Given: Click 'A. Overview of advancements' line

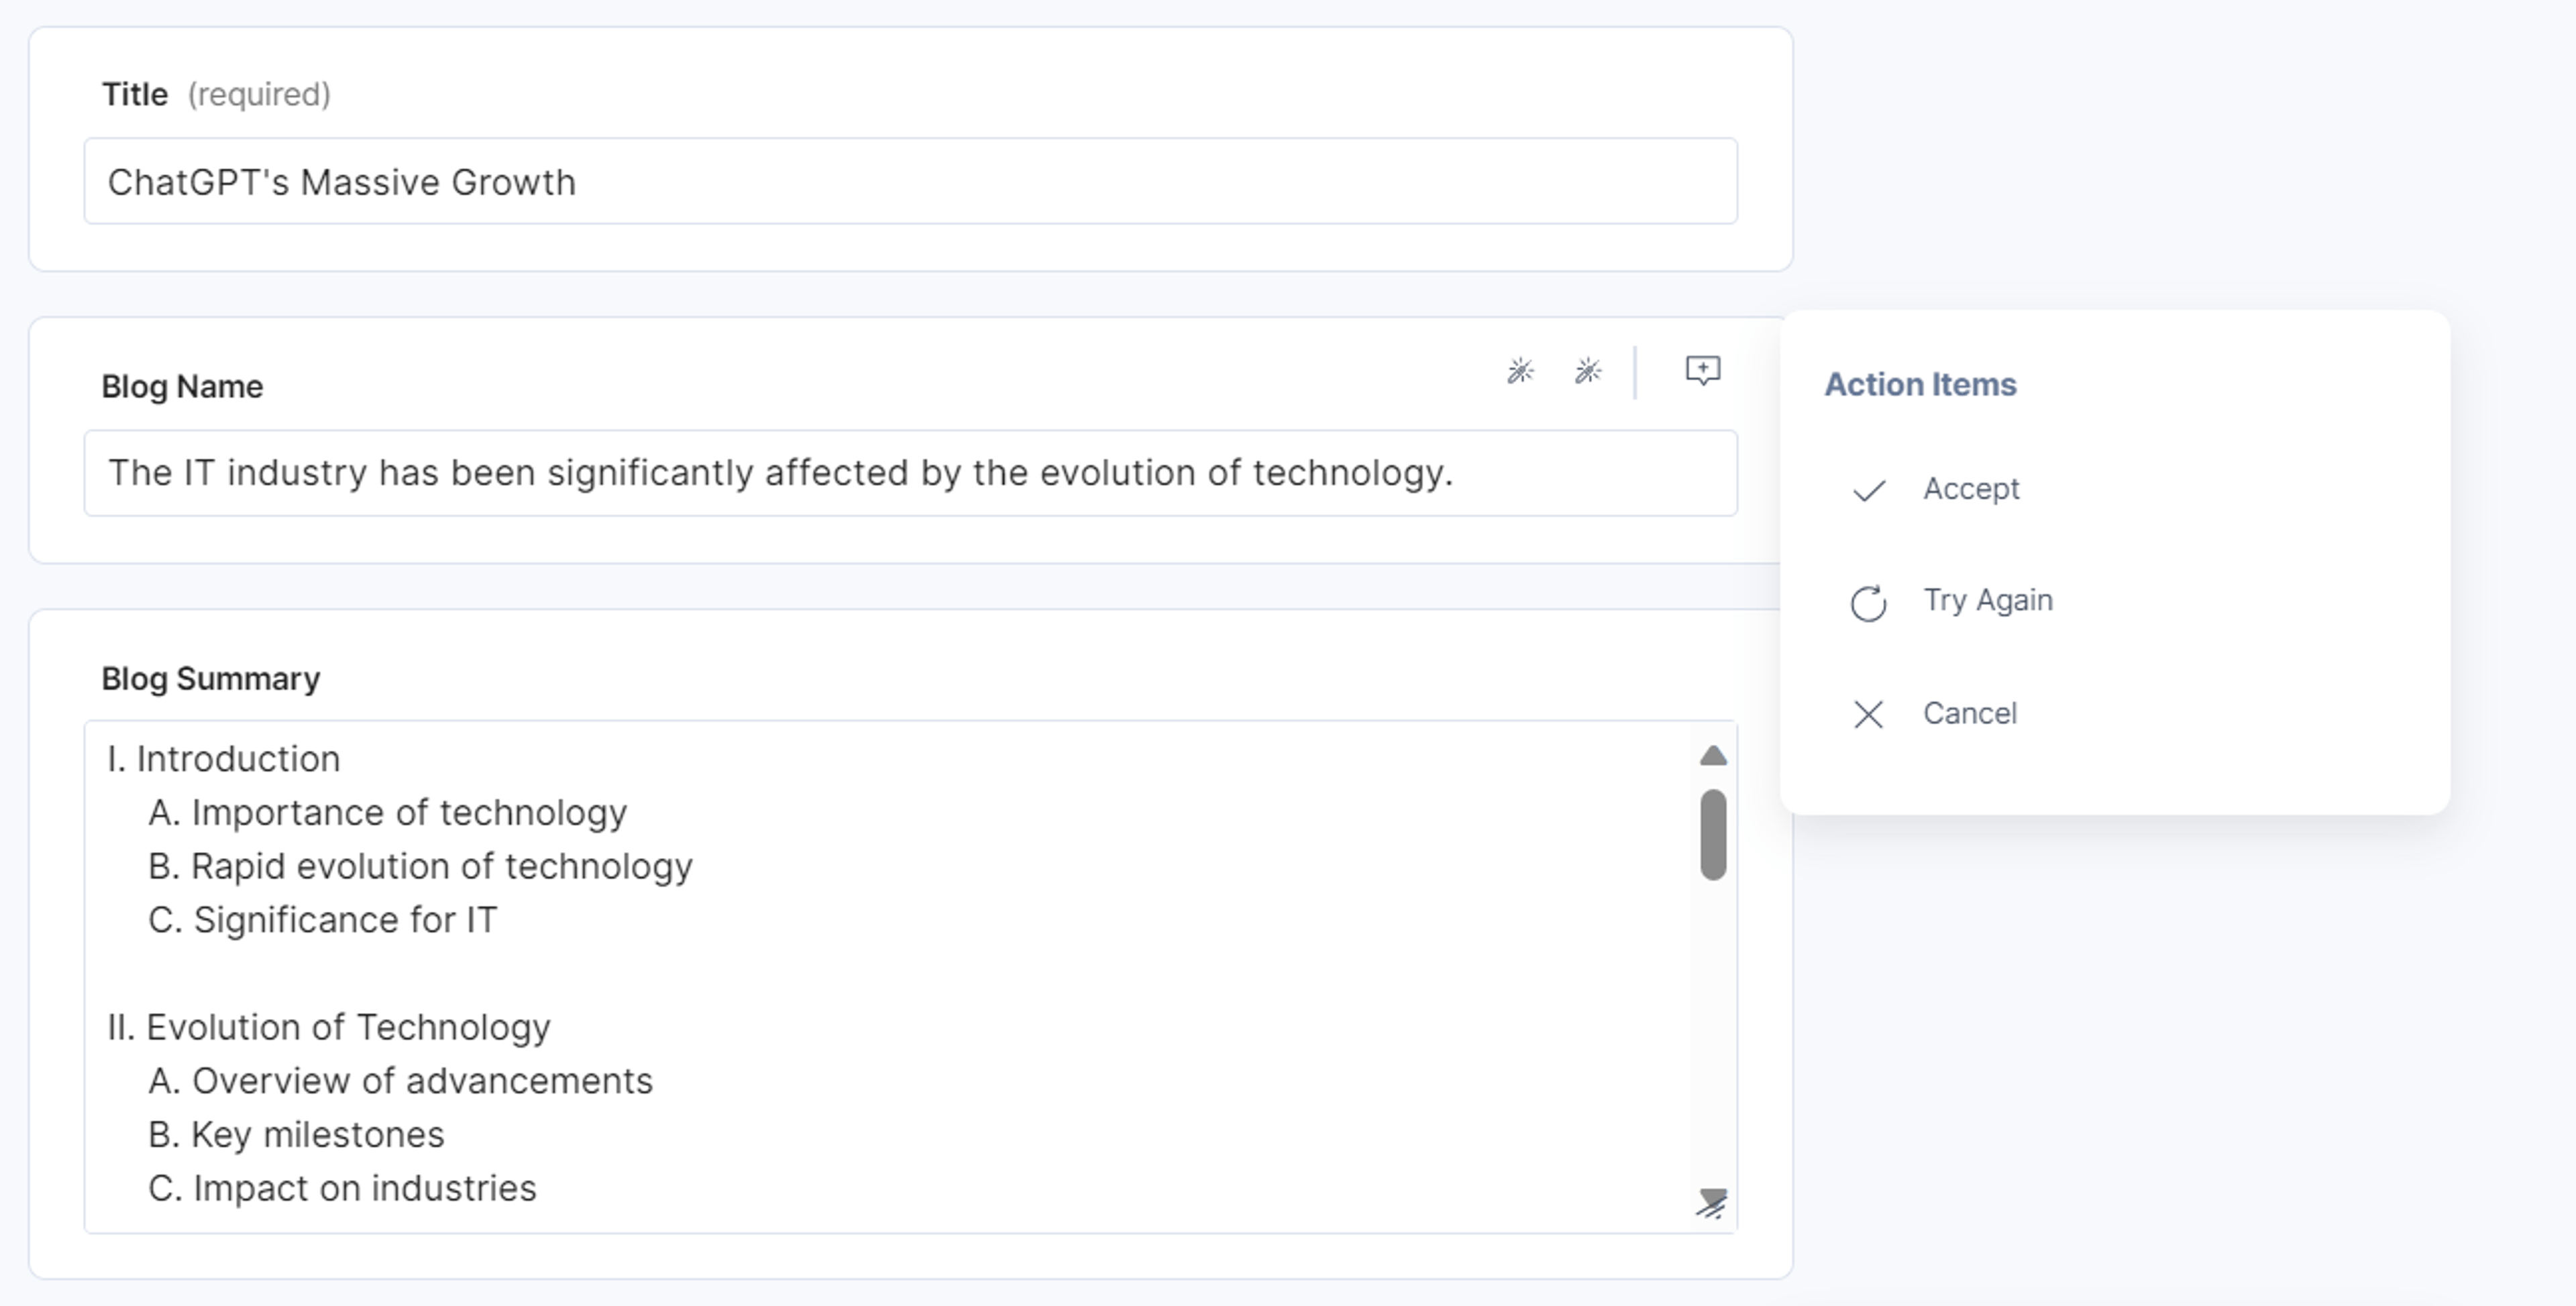Looking at the screenshot, I should [x=400, y=1081].
